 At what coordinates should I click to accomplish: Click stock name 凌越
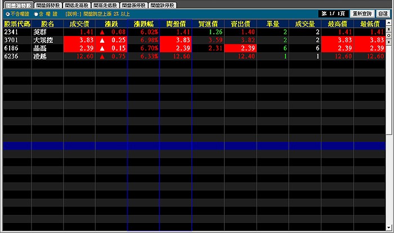click(x=40, y=56)
